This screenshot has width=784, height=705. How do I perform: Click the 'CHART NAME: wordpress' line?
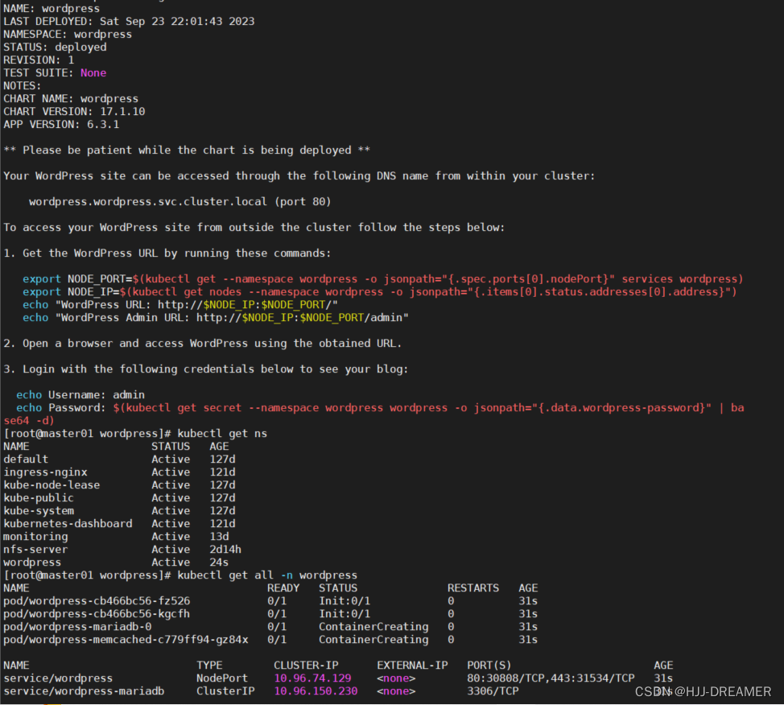[x=71, y=99]
